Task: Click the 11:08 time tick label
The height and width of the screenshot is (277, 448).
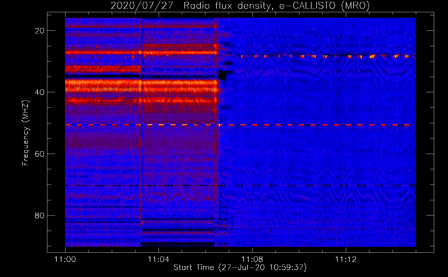Action: [252, 260]
